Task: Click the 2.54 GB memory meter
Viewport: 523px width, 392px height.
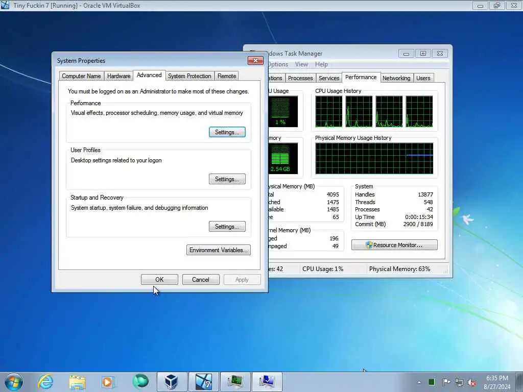Action: (283, 159)
